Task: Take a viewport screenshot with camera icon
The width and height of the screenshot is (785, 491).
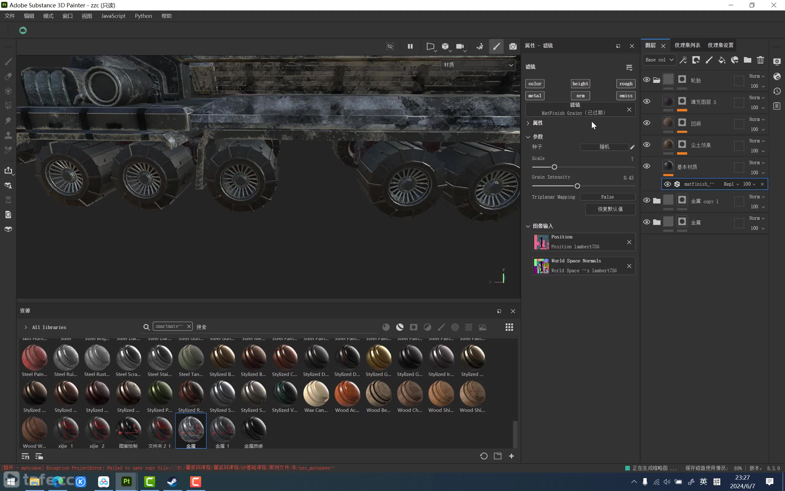Action: tap(512, 46)
